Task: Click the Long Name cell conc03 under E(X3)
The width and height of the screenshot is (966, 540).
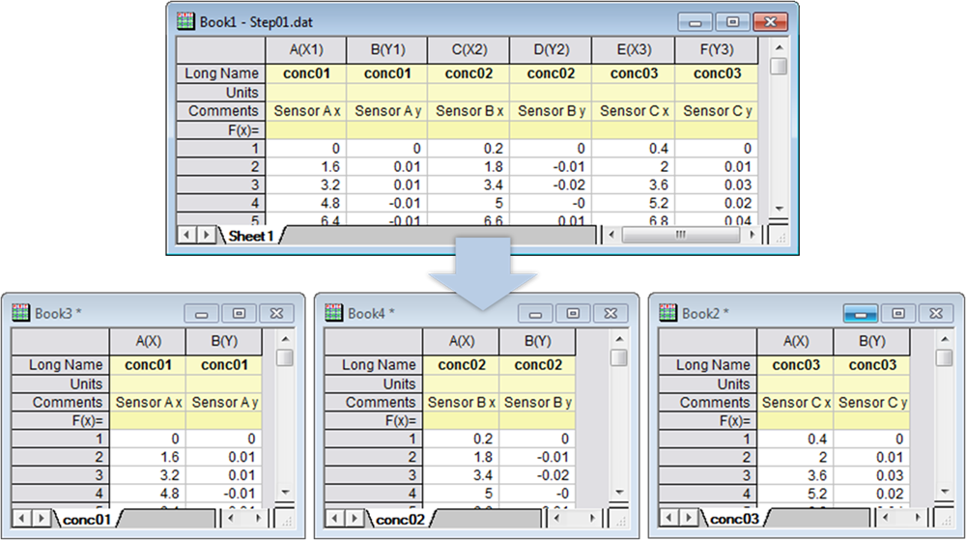Action: (x=634, y=73)
